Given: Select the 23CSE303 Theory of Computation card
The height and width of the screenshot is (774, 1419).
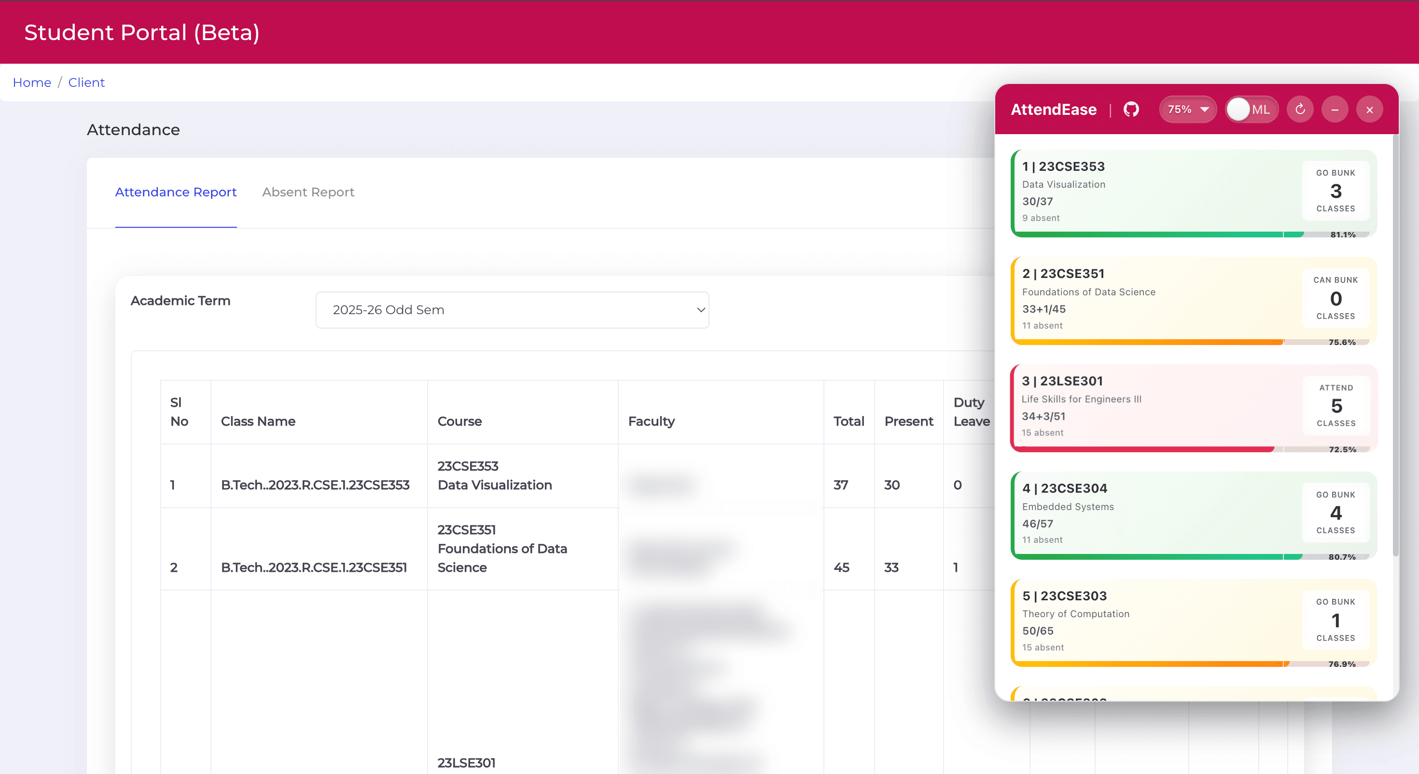Looking at the screenshot, I should click(x=1194, y=623).
